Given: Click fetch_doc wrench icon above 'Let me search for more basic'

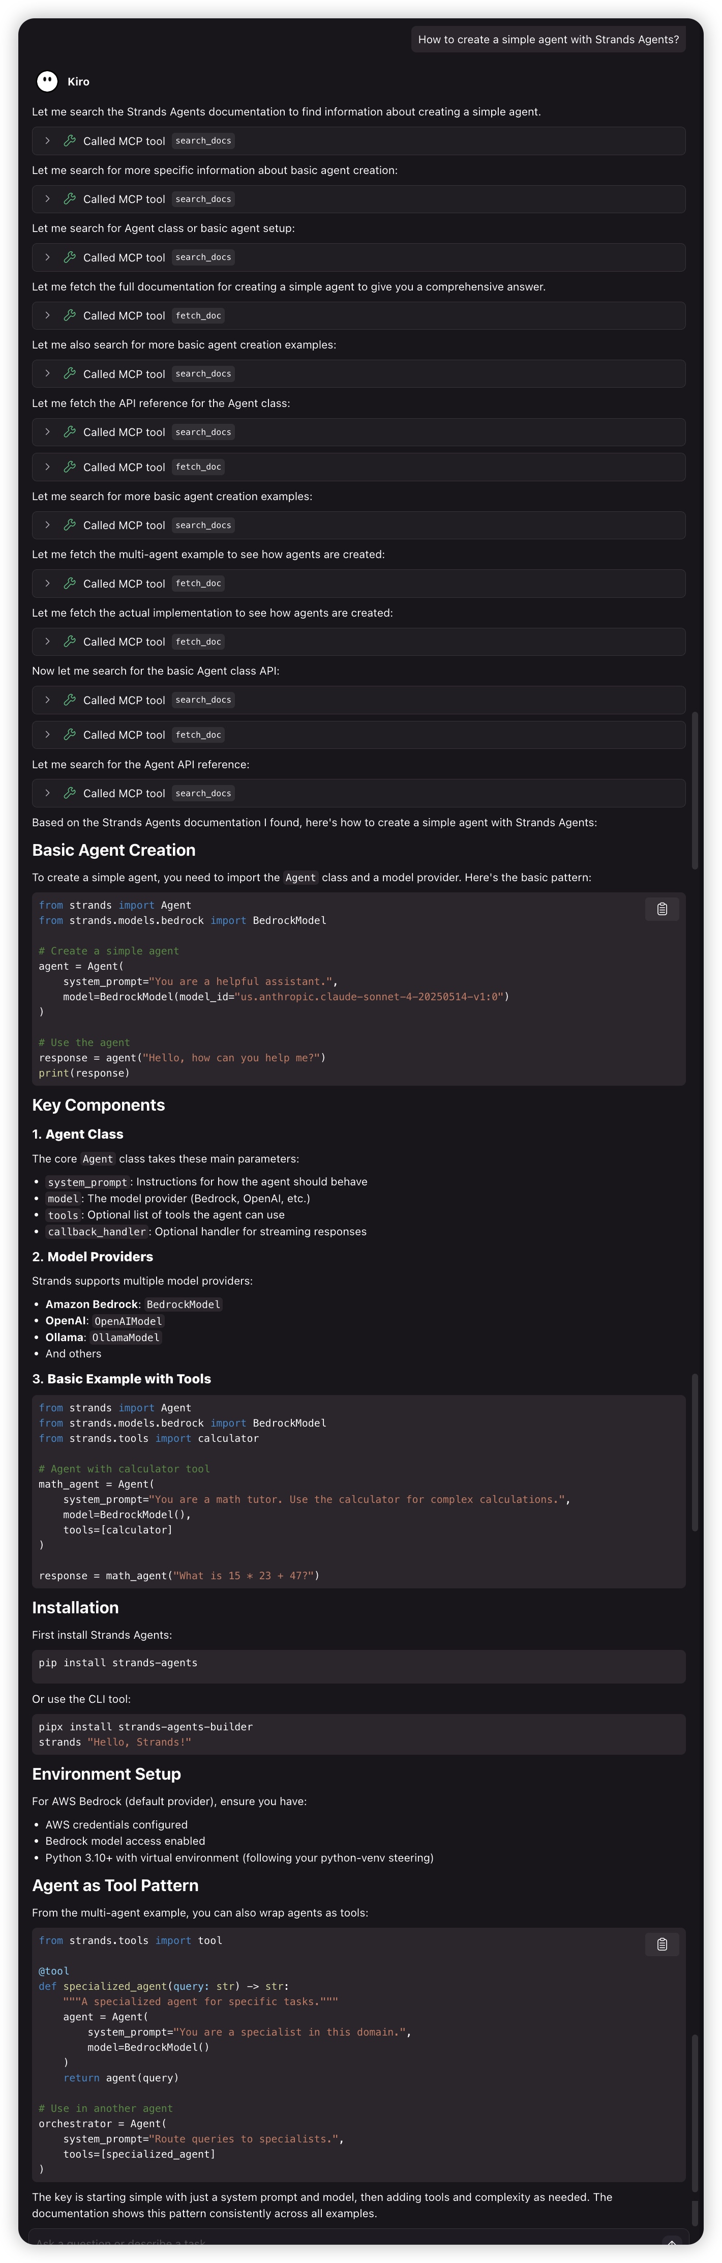Looking at the screenshot, I should pyautogui.click(x=69, y=467).
